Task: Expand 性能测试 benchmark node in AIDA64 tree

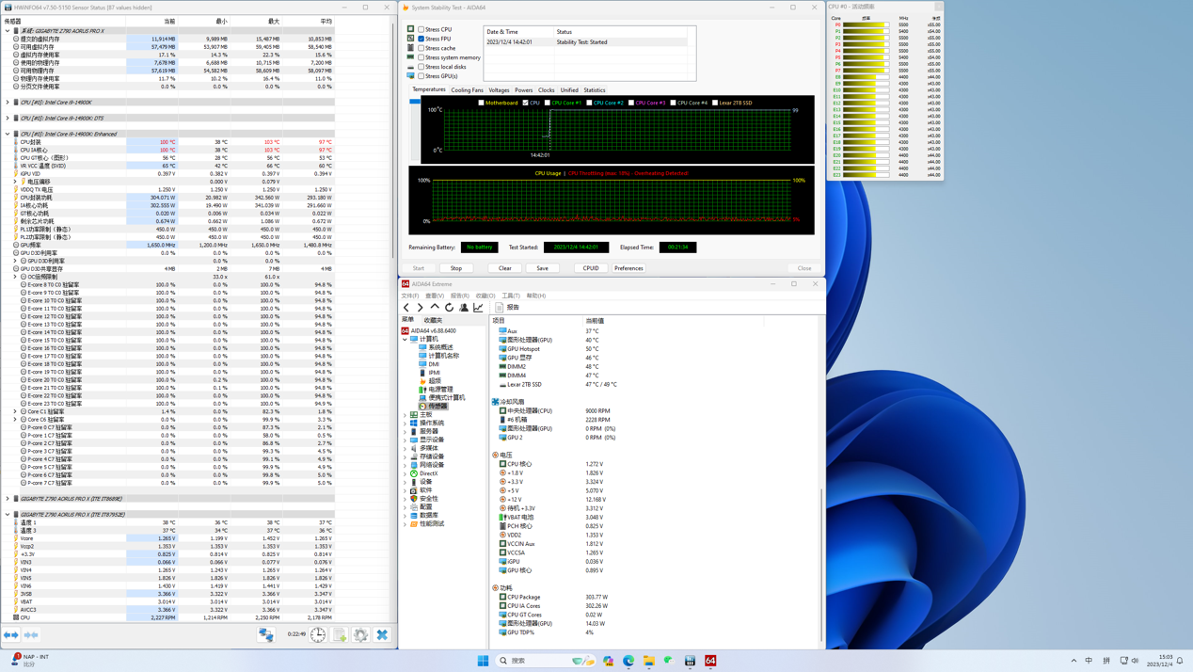Action: point(406,523)
